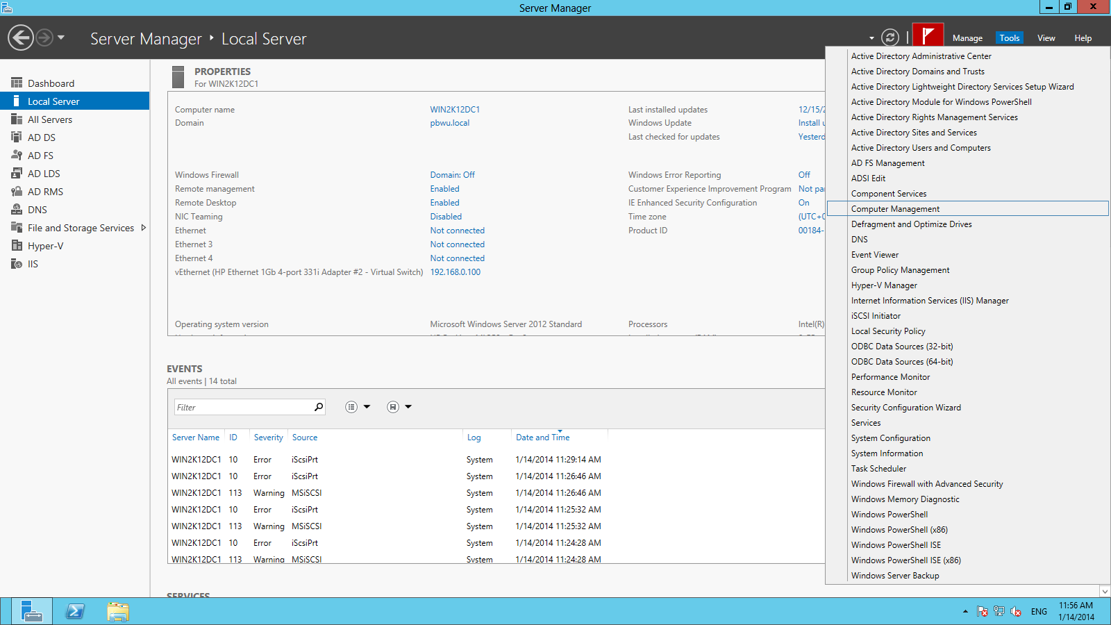Click AD LDS icon in sidebar
The image size is (1111, 625).
click(x=17, y=174)
